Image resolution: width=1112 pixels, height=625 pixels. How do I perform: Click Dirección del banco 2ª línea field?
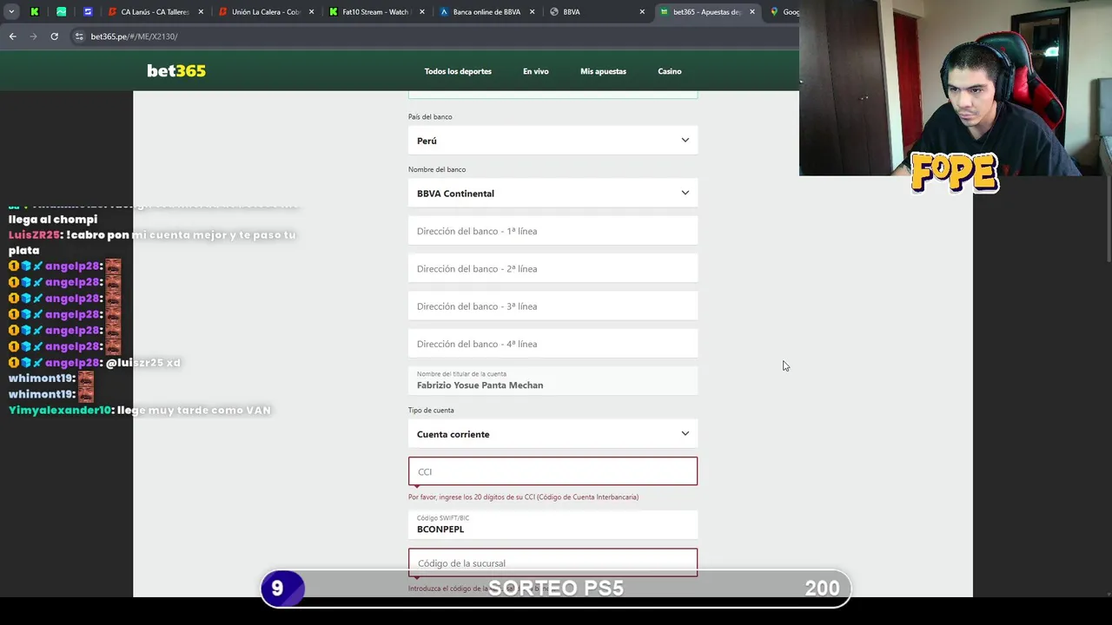pyautogui.click(x=553, y=268)
